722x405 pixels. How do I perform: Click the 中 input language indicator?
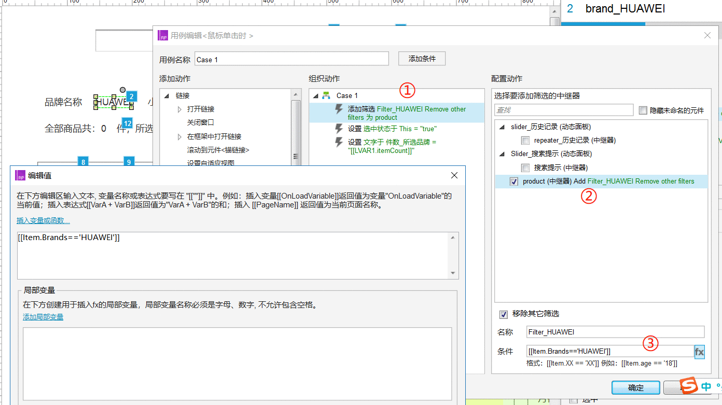pyautogui.click(x=706, y=387)
